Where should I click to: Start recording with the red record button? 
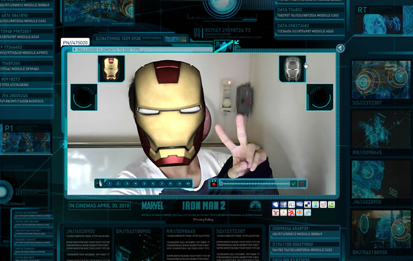[214, 183]
